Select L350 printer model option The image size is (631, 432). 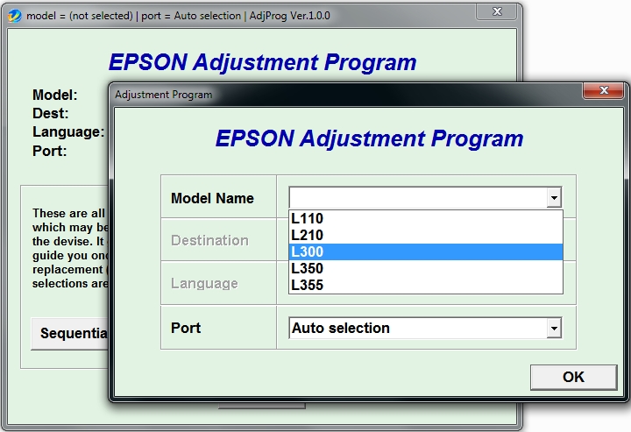[425, 268]
